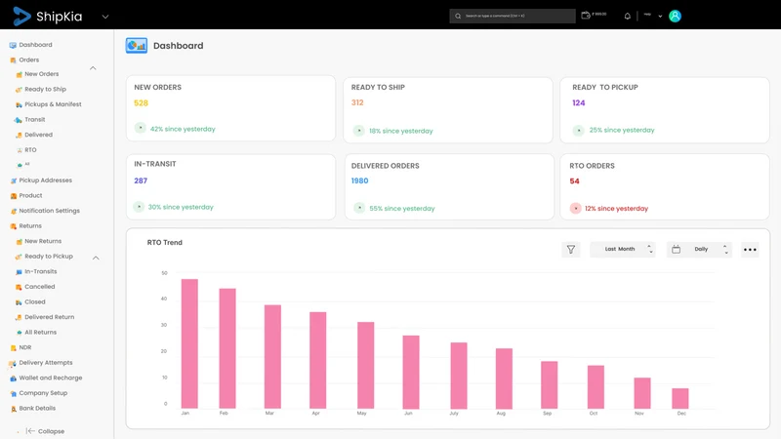Open All orders under Orders
781x439 pixels.
click(27, 164)
